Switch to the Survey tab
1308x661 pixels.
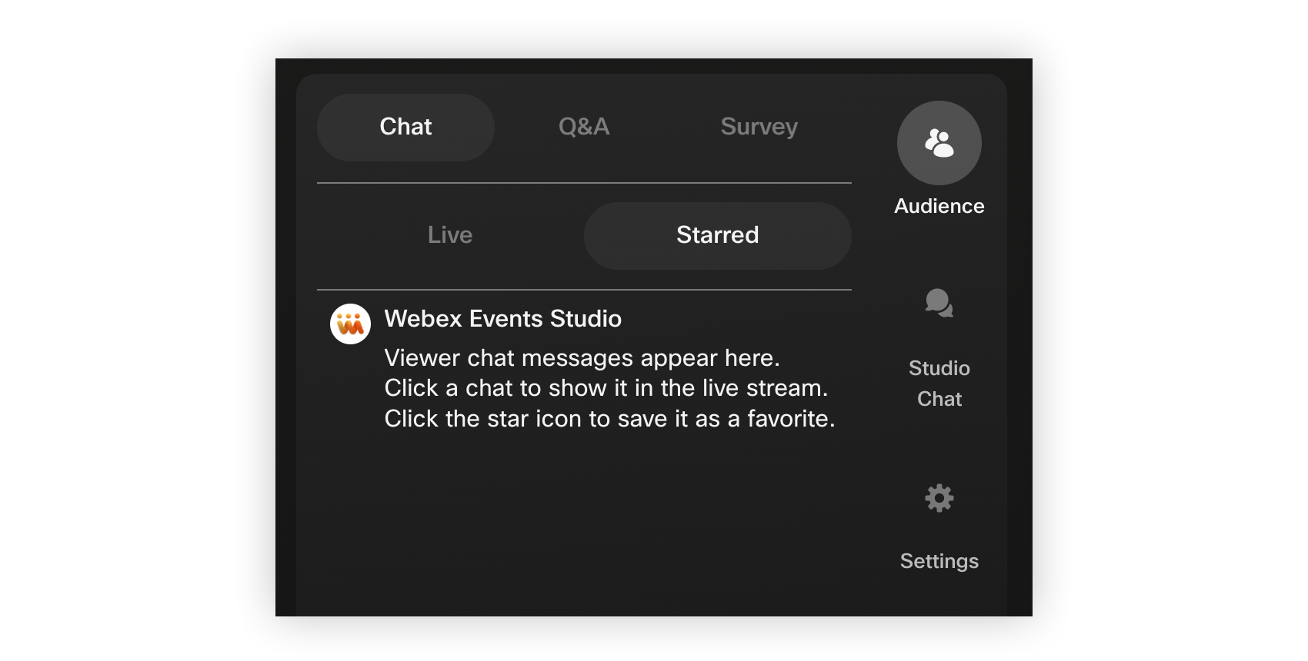pyautogui.click(x=759, y=127)
